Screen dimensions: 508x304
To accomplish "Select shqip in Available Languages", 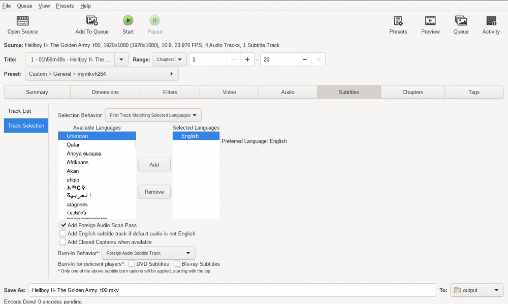I will pos(97,179).
